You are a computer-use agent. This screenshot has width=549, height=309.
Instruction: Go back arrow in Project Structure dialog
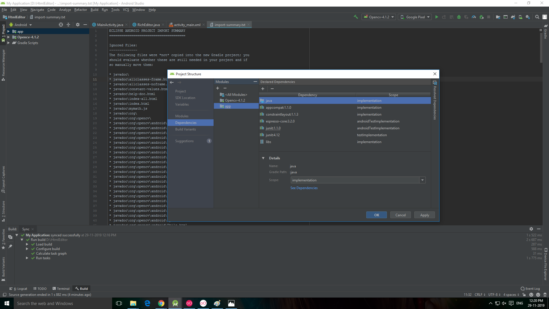click(172, 82)
